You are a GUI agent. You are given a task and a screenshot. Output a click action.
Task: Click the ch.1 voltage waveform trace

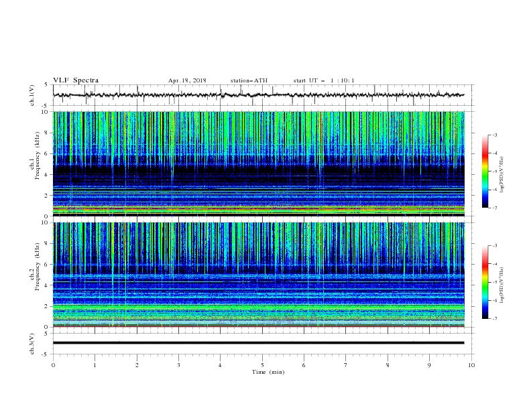258,95
